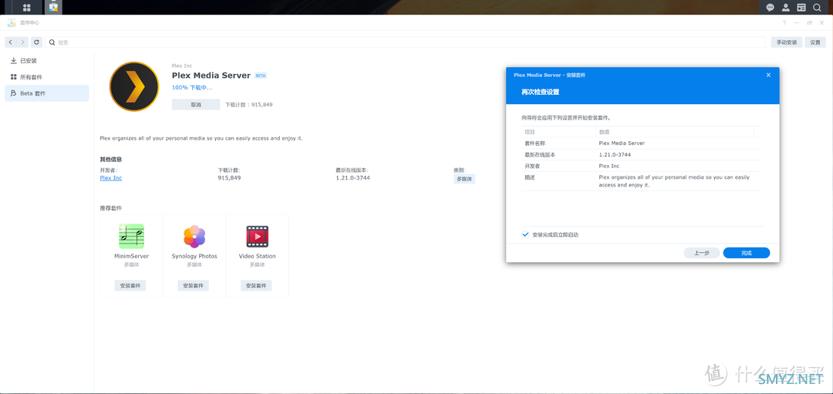833x394 pixels.
Task: Finish installation with 完成 button
Action: tap(747, 253)
